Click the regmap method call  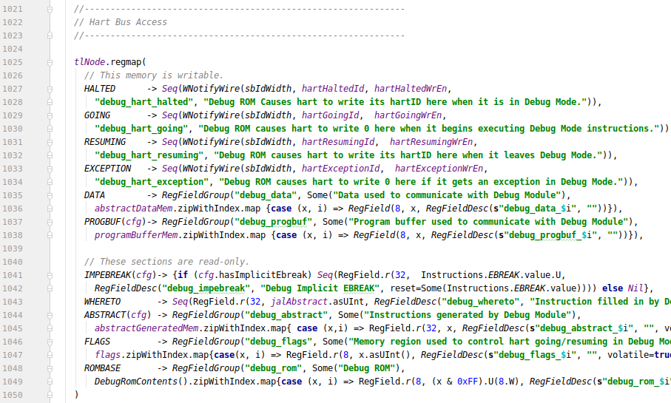click(x=126, y=62)
